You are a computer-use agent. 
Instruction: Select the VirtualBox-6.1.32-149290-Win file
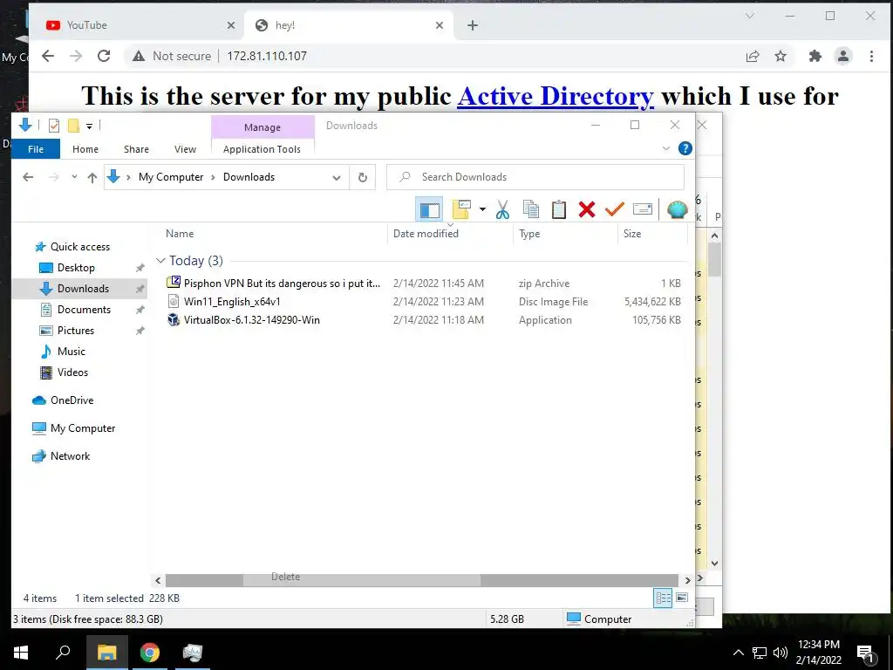click(x=252, y=319)
